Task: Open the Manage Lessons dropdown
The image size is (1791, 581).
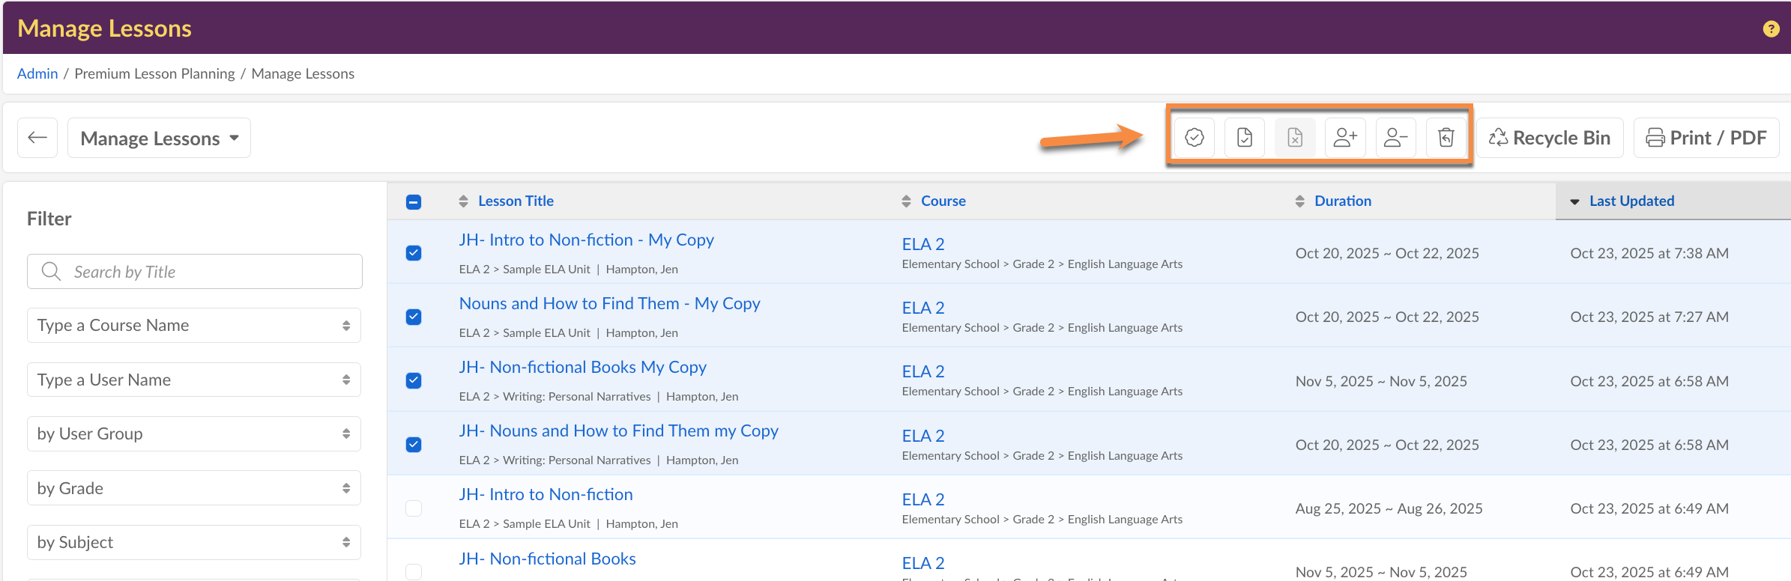Action: pyautogui.click(x=159, y=138)
